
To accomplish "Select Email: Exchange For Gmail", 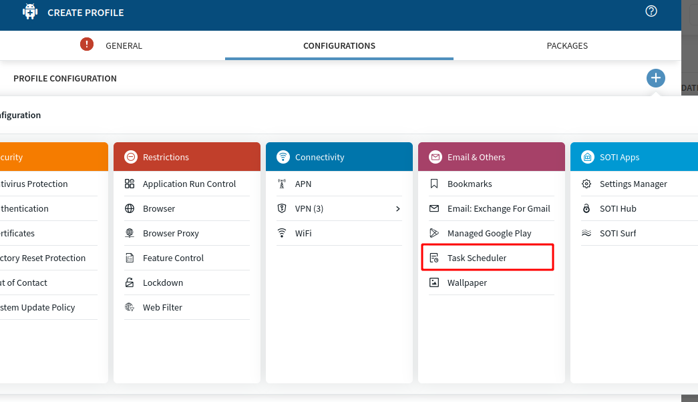I will click(498, 208).
